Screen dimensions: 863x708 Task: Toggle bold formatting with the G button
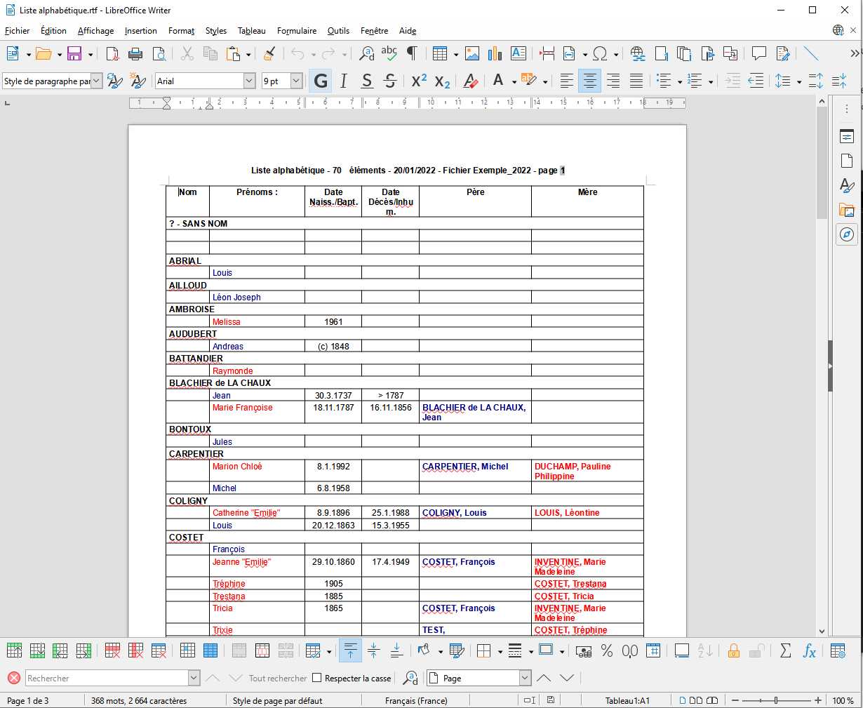[320, 81]
